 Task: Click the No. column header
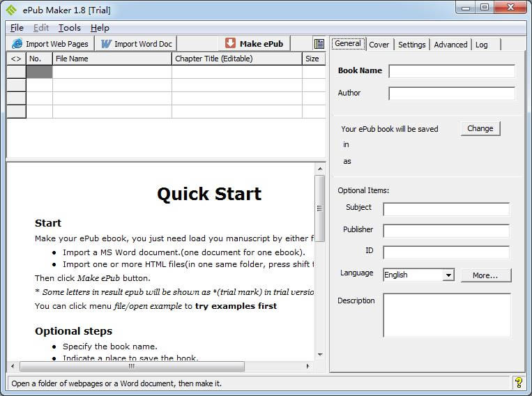point(39,59)
